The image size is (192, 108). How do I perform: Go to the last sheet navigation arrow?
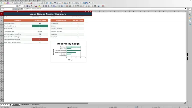[8, 105]
